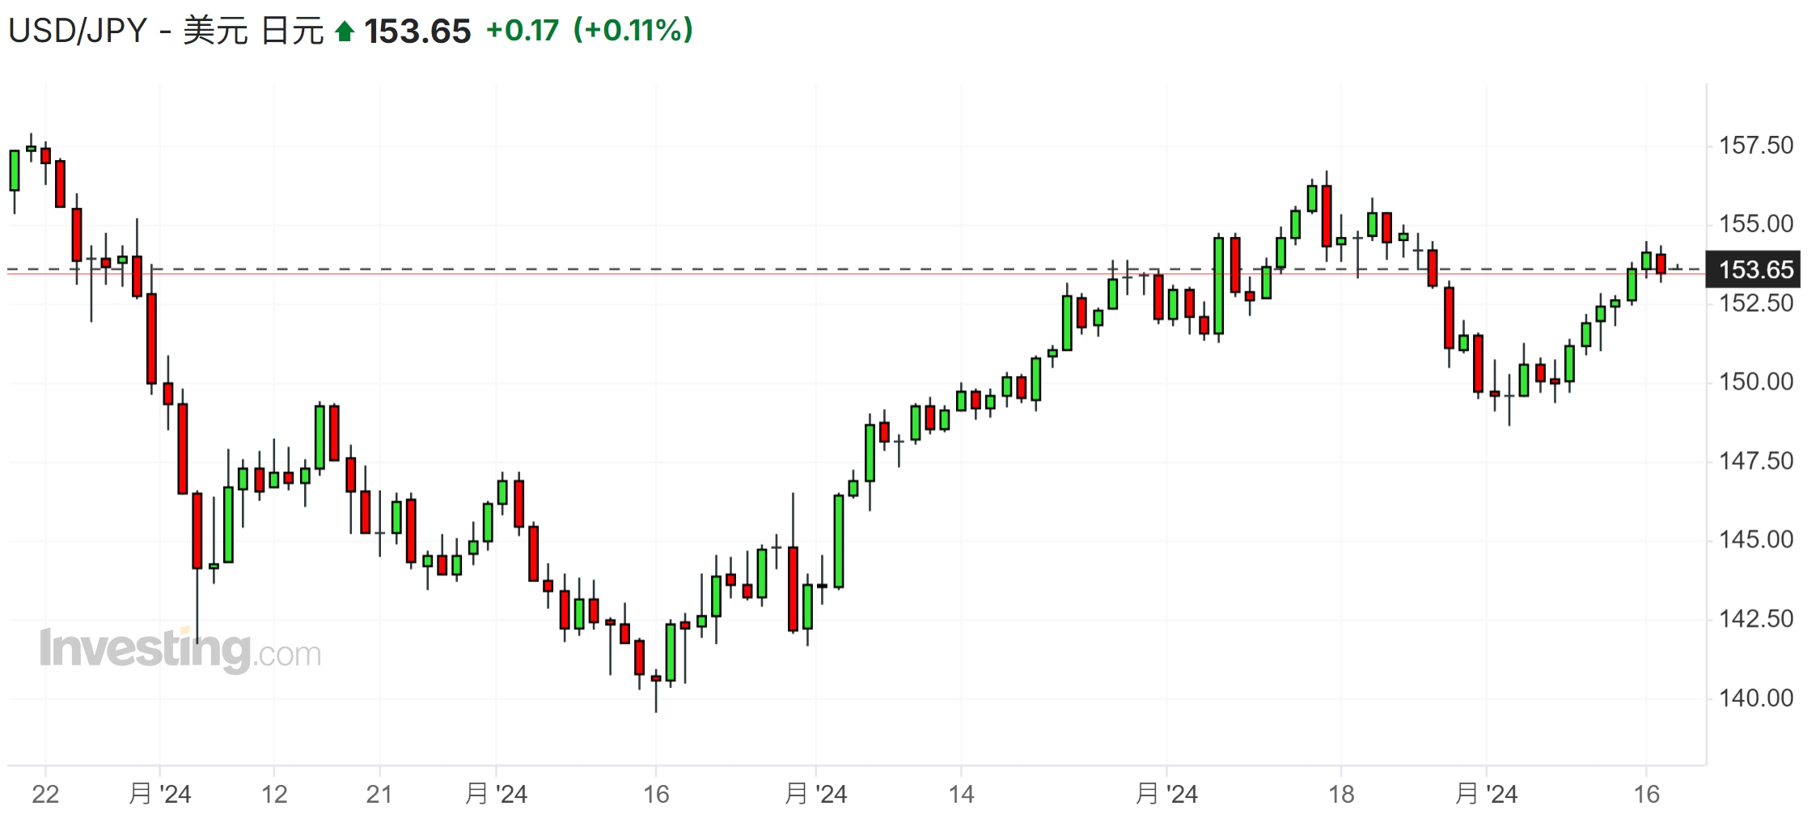
Task: Click the 150.00 price axis label
Action: (x=1755, y=382)
